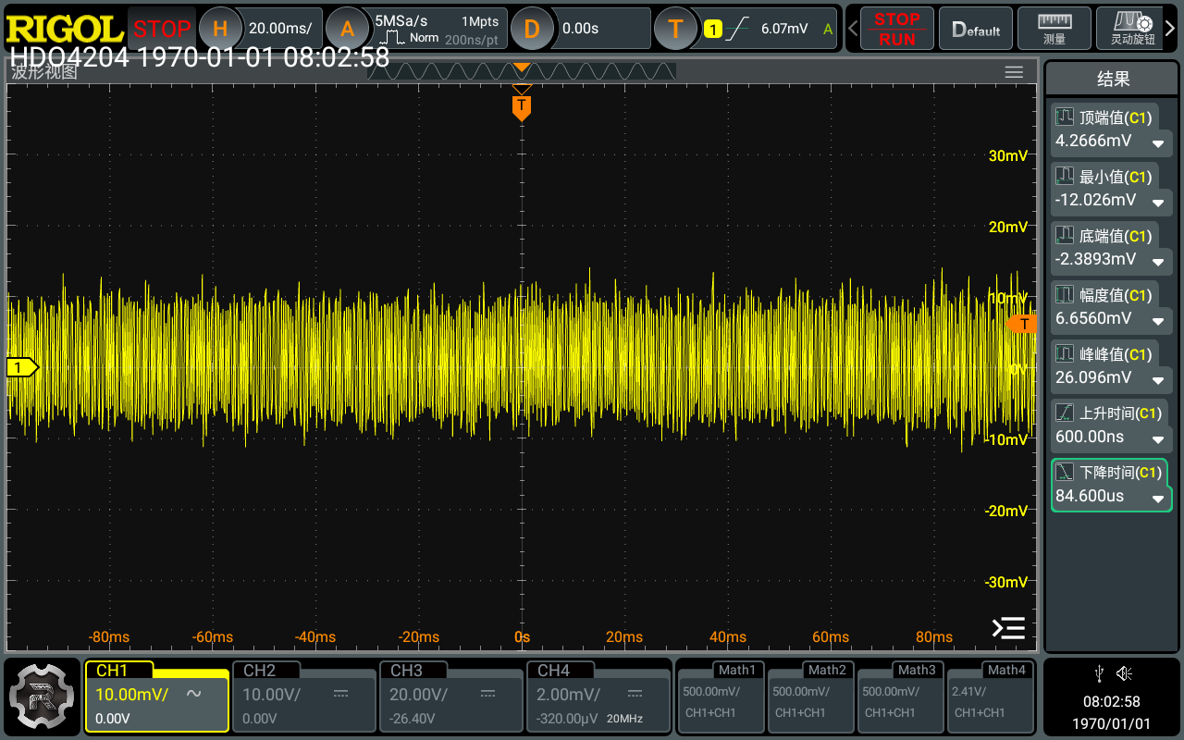This screenshot has width=1184, height=740.
Task: Expand the 下降时间 measurement dropdown arrow
Action: click(x=1157, y=499)
